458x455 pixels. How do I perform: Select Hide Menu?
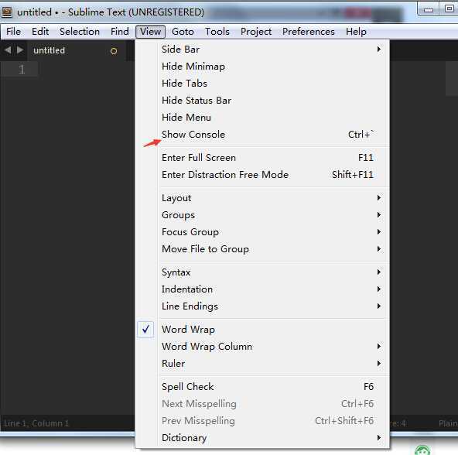pos(262,117)
